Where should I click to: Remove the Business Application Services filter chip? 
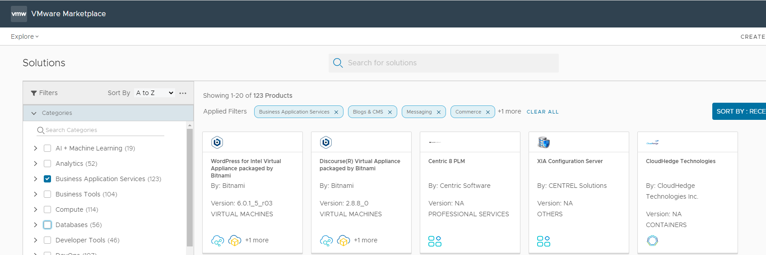(336, 112)
